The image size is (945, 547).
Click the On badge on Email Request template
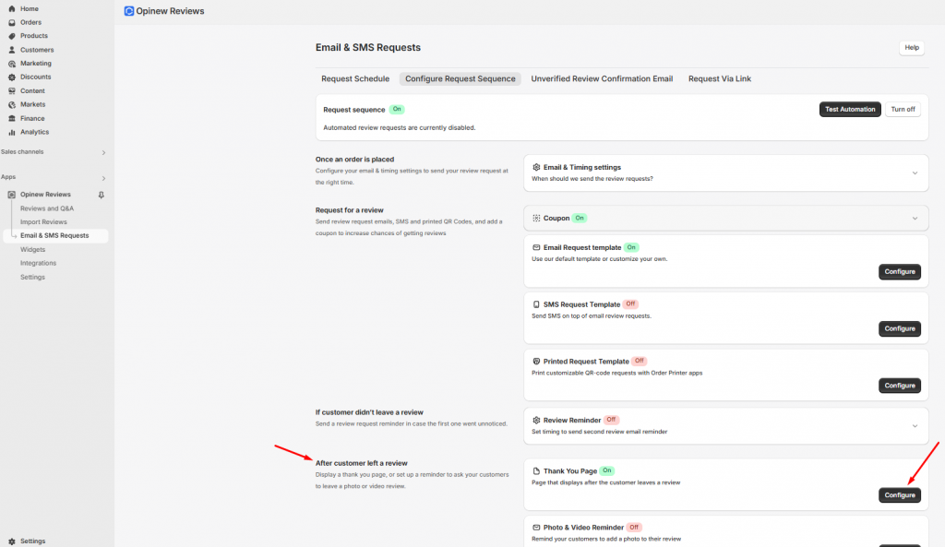[x=631, y=247]
